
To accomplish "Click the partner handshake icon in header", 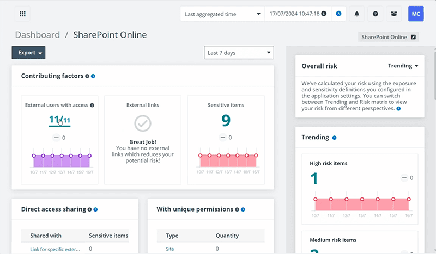I will click(x=393, y=14).
